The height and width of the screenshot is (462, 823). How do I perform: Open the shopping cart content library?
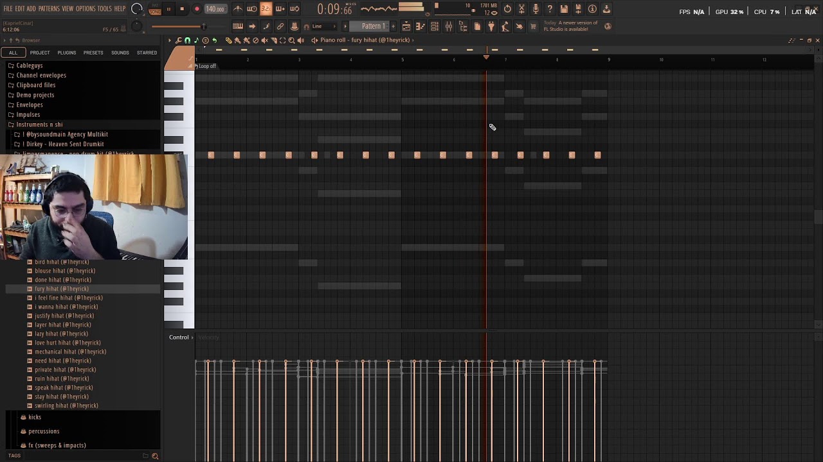coord(534,26)
